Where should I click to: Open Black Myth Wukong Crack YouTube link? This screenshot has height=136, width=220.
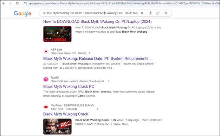coord(65,114)
